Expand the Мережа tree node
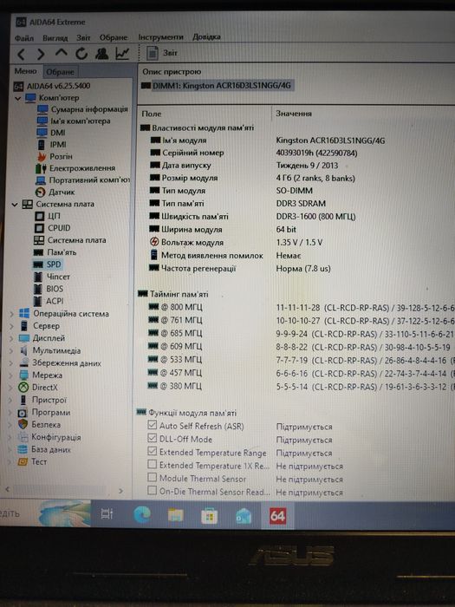 11,375
